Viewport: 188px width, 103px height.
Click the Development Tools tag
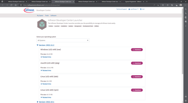tap(88, 26)
